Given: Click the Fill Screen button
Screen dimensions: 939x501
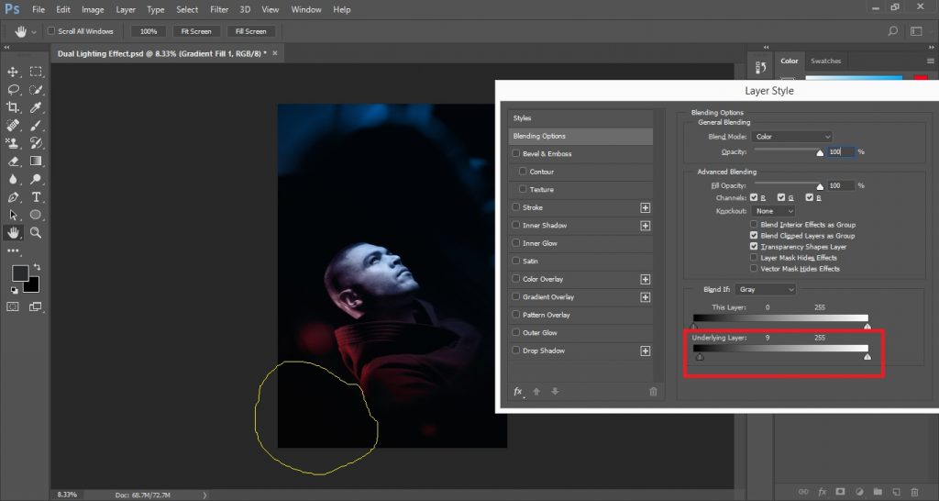Looking at the screenshot, I should pyautogui.click(x=251, y=31).
